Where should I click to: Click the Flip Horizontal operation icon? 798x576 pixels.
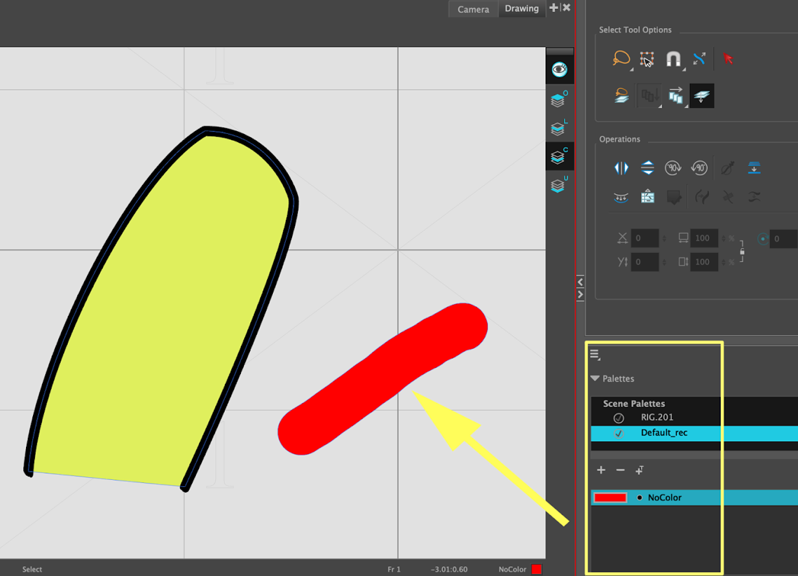[x=621, y=168]
